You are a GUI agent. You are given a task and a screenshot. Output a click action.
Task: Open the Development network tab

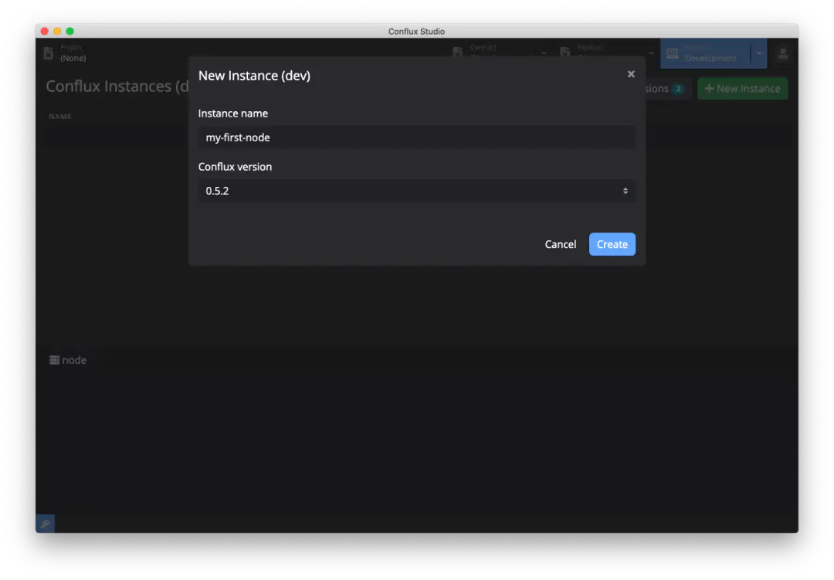[x=705, y=53]
